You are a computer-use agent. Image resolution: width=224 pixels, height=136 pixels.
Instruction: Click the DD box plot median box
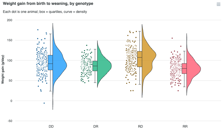(x=50, y=62)
